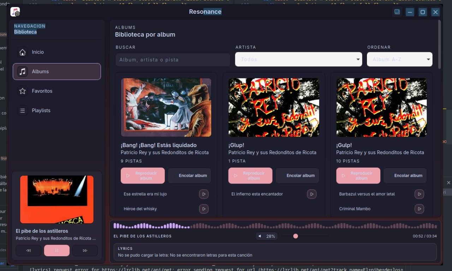The width and height of the screenshot is (452, 271).
Task: Click the lyrics error message text
Action: coord(185,255)
